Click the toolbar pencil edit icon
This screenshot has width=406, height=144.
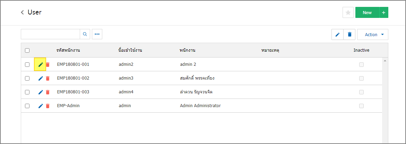pyautogui.click(x=337, y=34)
